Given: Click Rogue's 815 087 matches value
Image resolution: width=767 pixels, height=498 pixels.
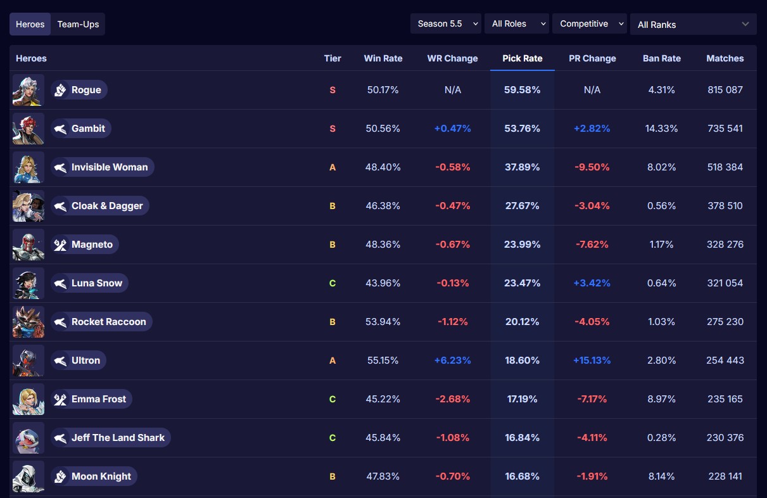Looking at the screenshot, I should [x=725, y=90].
